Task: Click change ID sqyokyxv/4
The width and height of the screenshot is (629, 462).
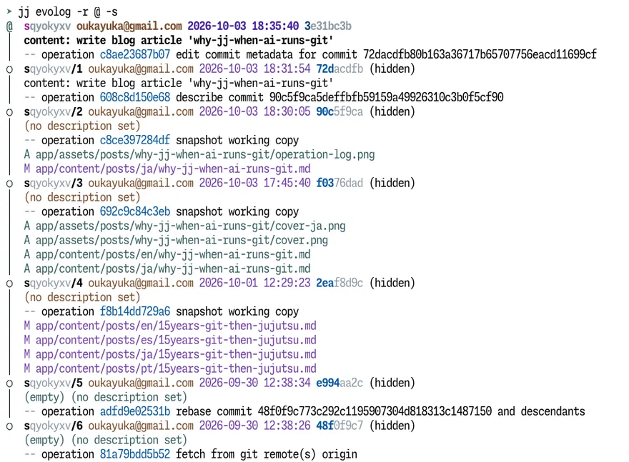Action: [x=54, y=283]
